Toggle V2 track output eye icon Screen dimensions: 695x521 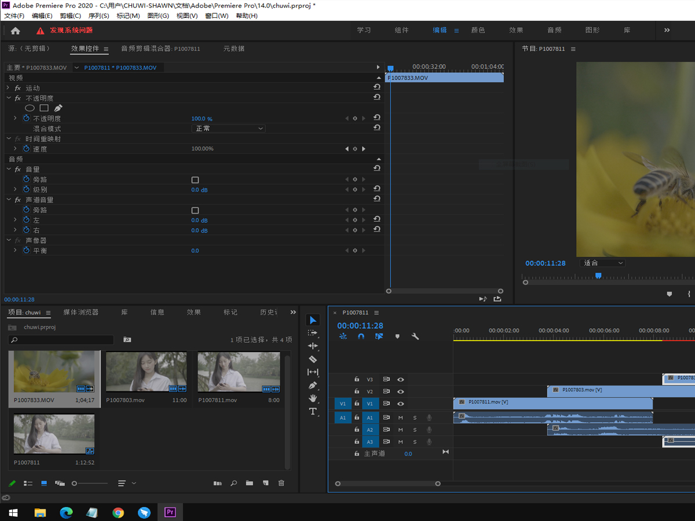coord(400,392)
